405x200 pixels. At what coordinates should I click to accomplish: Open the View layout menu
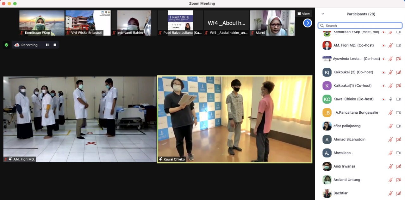[x=304, y=14]
